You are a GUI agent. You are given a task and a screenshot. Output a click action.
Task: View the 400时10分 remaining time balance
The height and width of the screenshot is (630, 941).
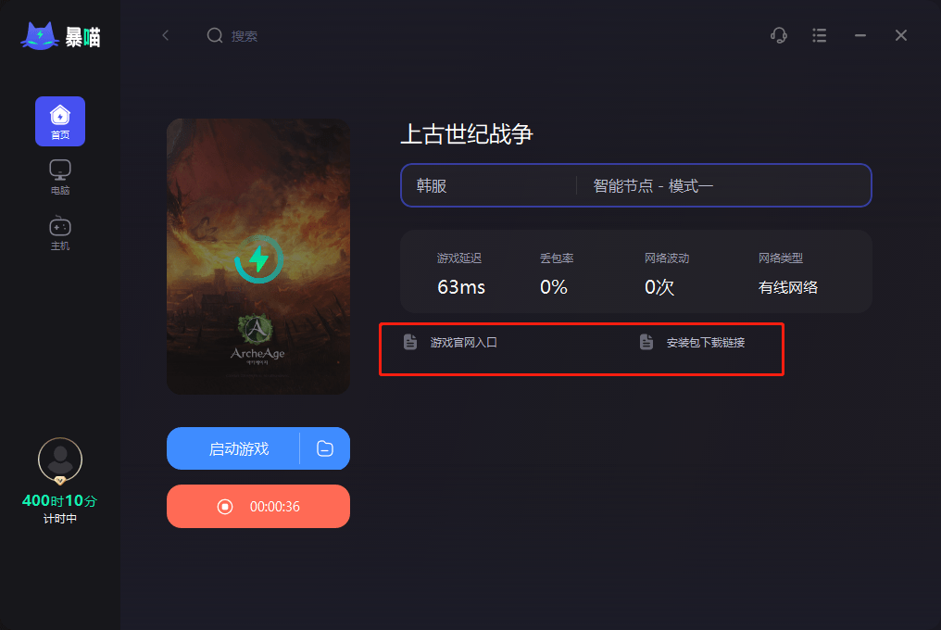(59, 501)
